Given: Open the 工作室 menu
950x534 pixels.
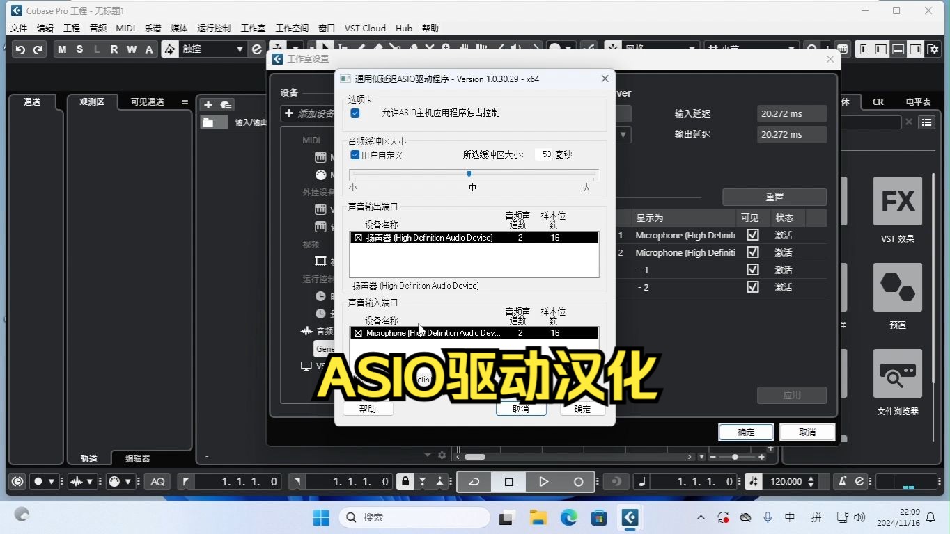Looking at the screenshot, I should point(253,28).
